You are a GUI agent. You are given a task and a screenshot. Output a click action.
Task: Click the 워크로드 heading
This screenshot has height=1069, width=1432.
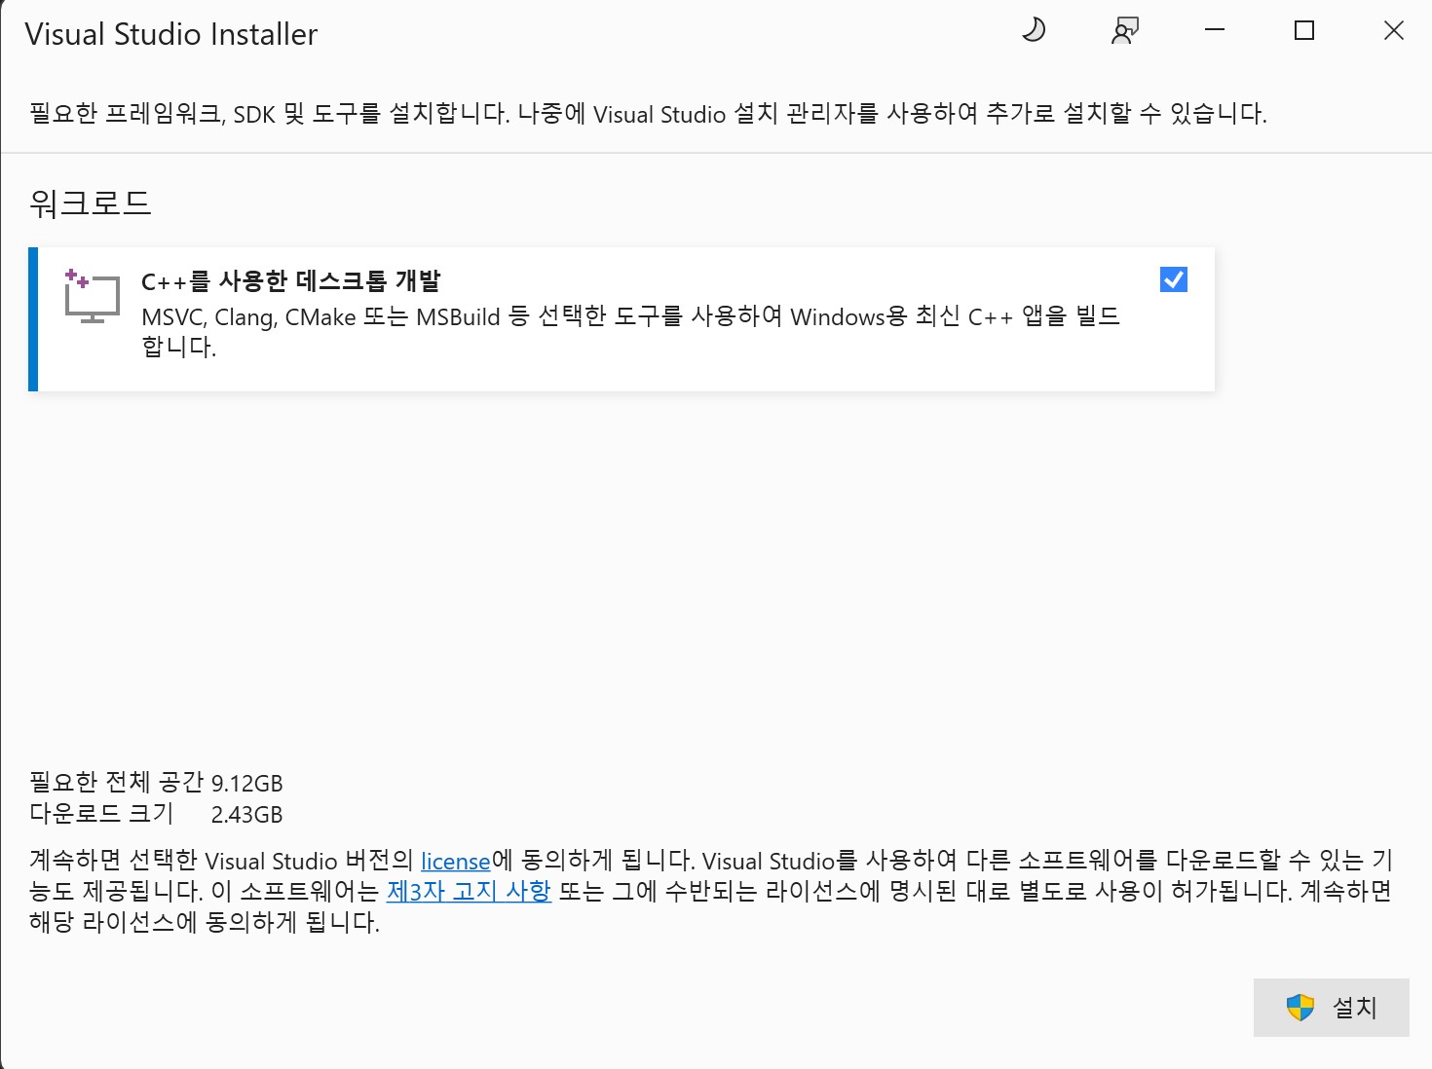tap(91, 203)
